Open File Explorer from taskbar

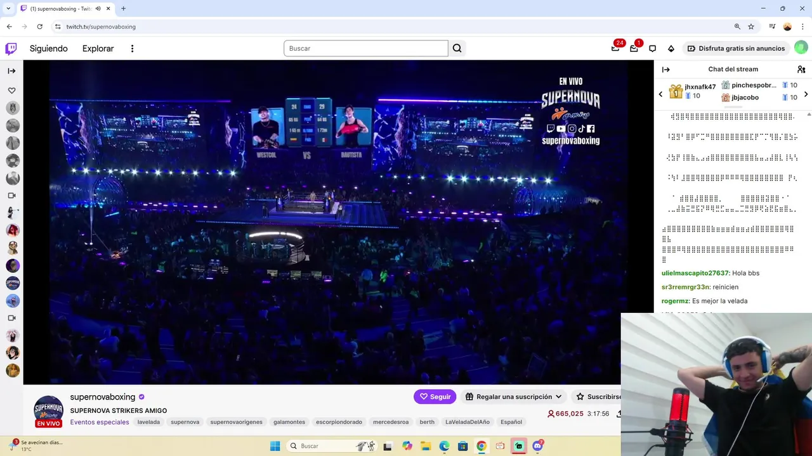tap(425, 446)
